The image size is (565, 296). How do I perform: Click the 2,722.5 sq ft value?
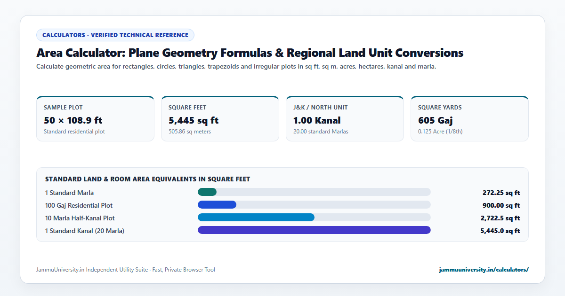point(500,218)
